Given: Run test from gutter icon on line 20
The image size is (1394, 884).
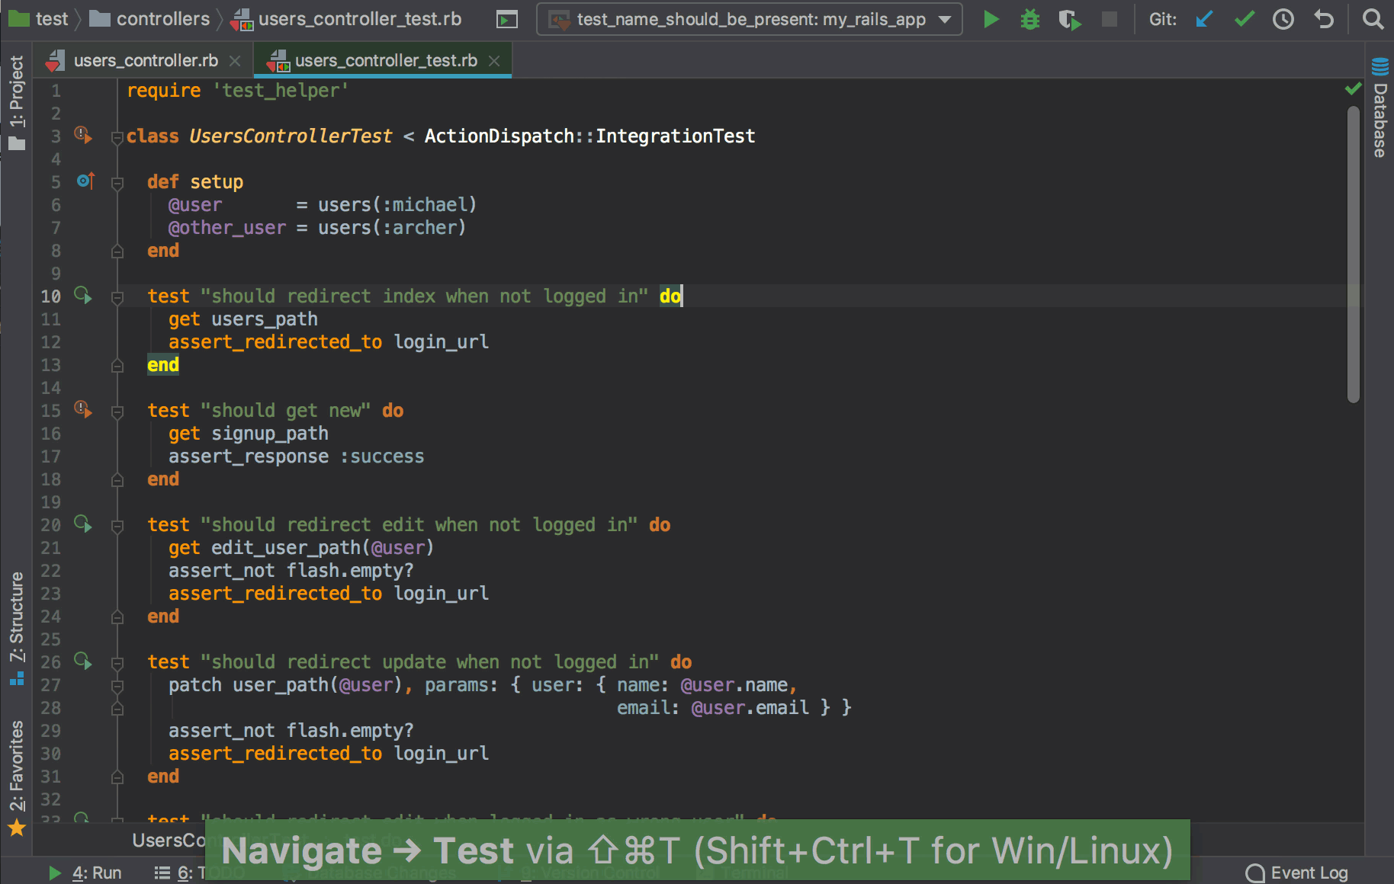Looking at the screenshot, I should (82, 524).
